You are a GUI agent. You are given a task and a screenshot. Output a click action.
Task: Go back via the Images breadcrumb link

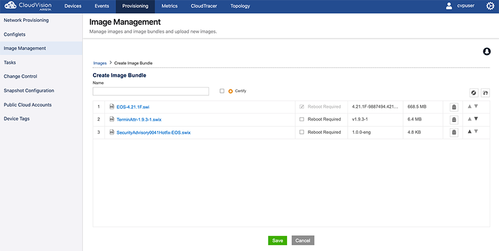100,63
